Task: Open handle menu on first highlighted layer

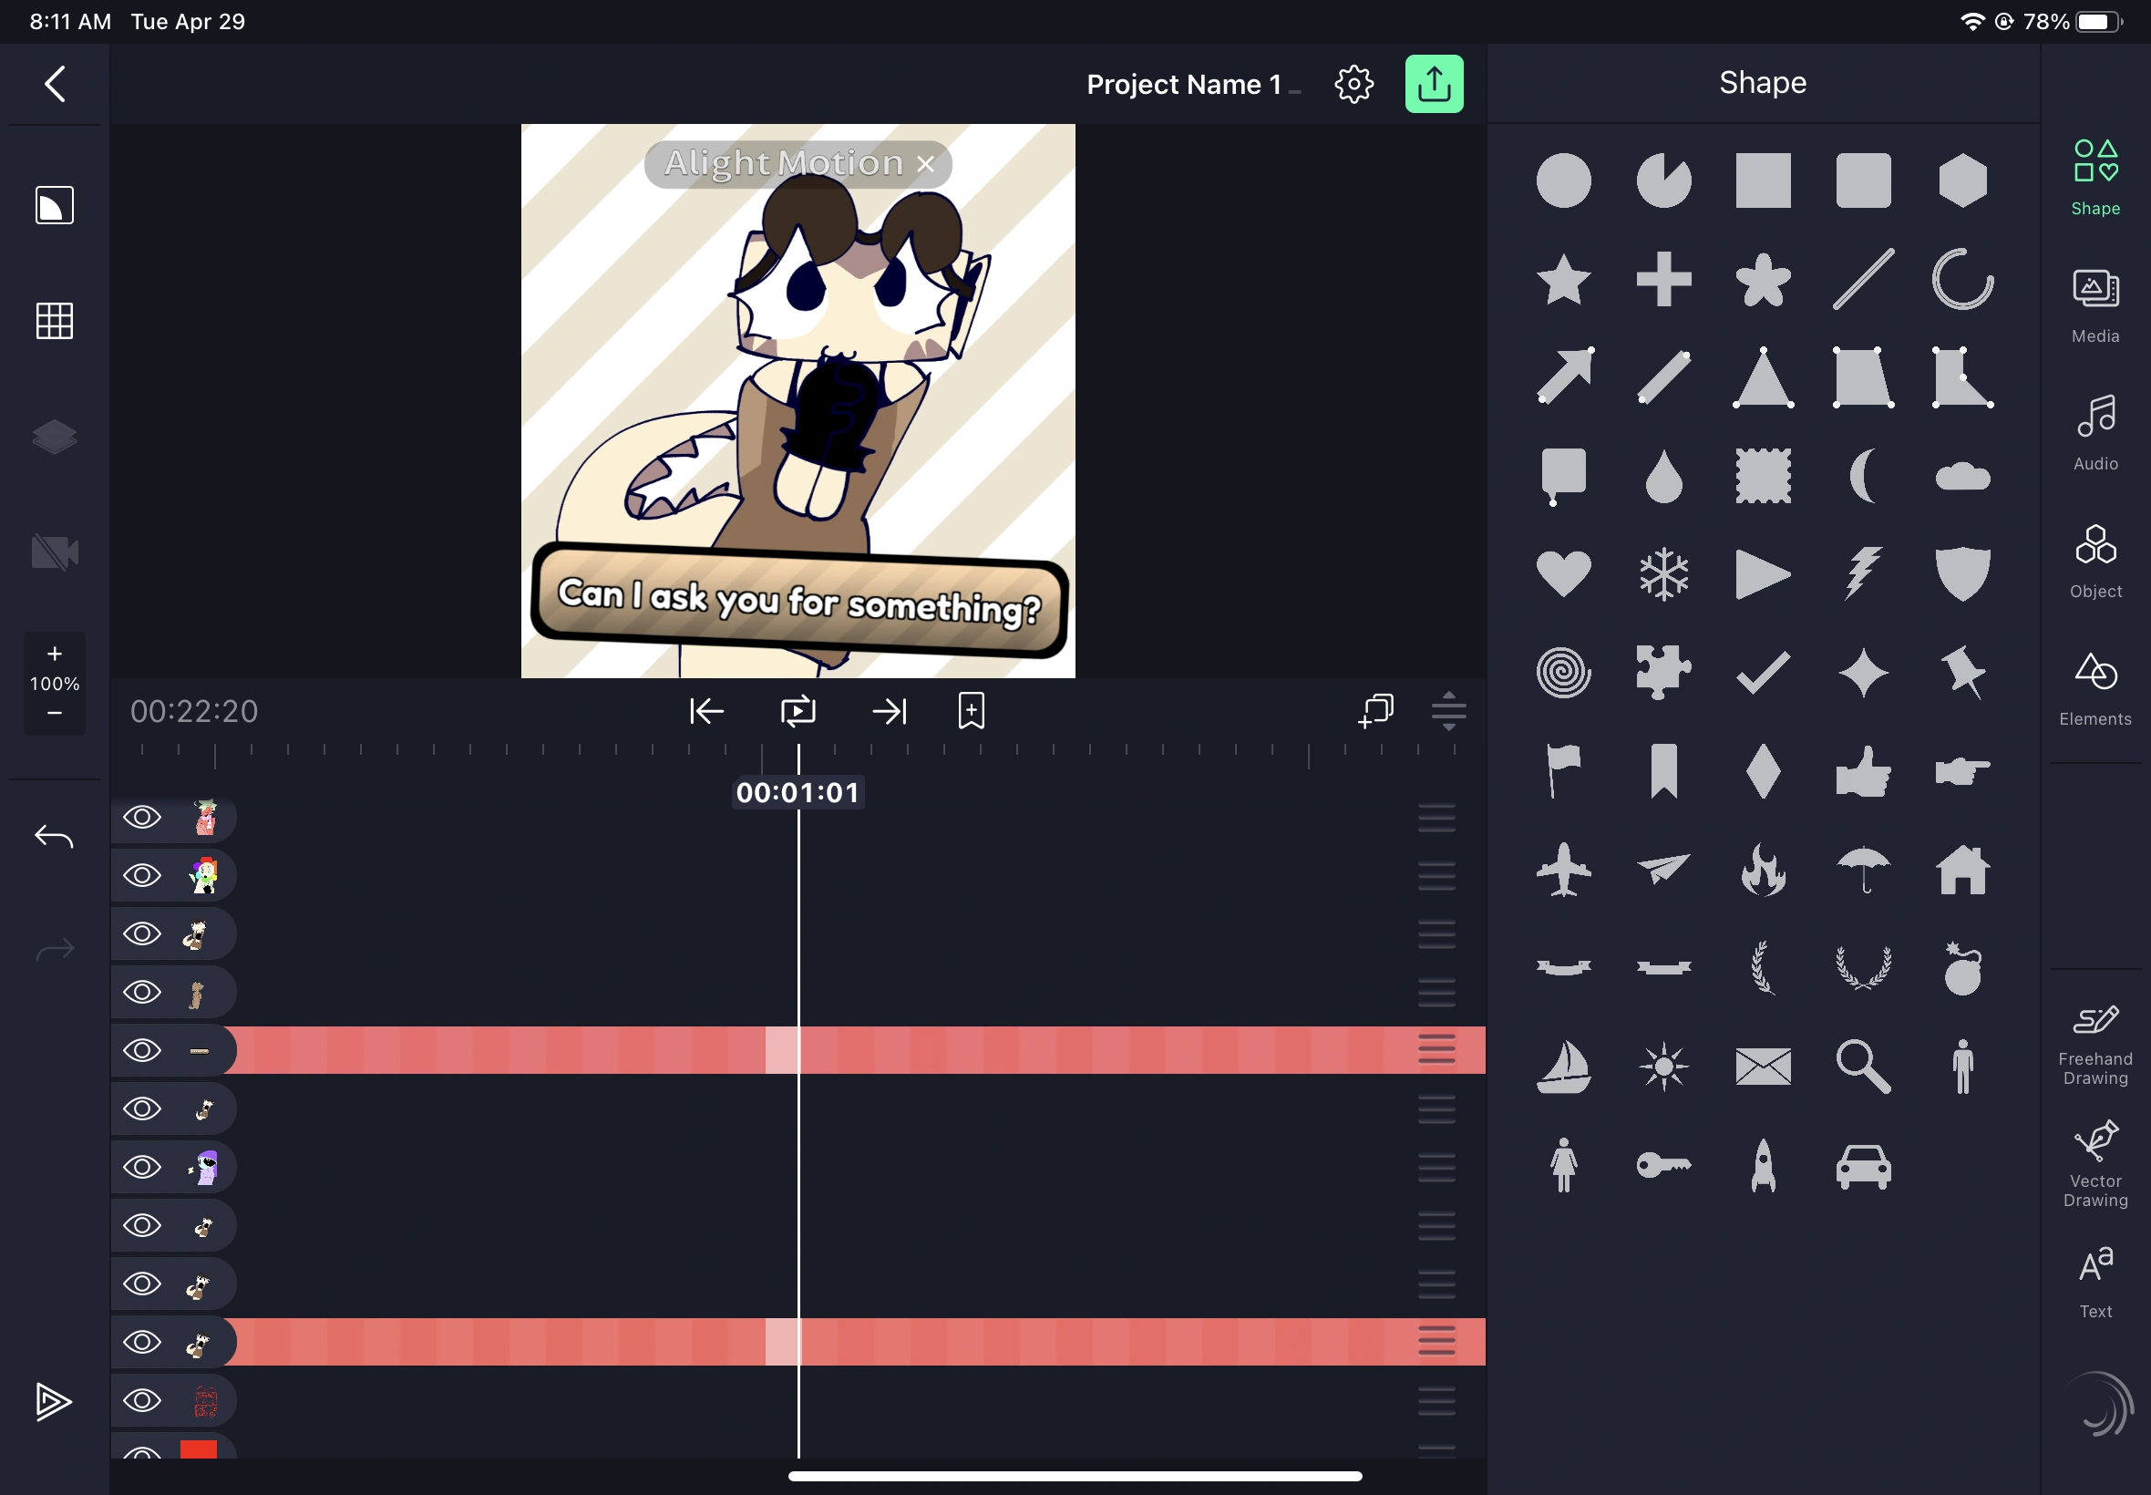Action: [1436, 1050]
